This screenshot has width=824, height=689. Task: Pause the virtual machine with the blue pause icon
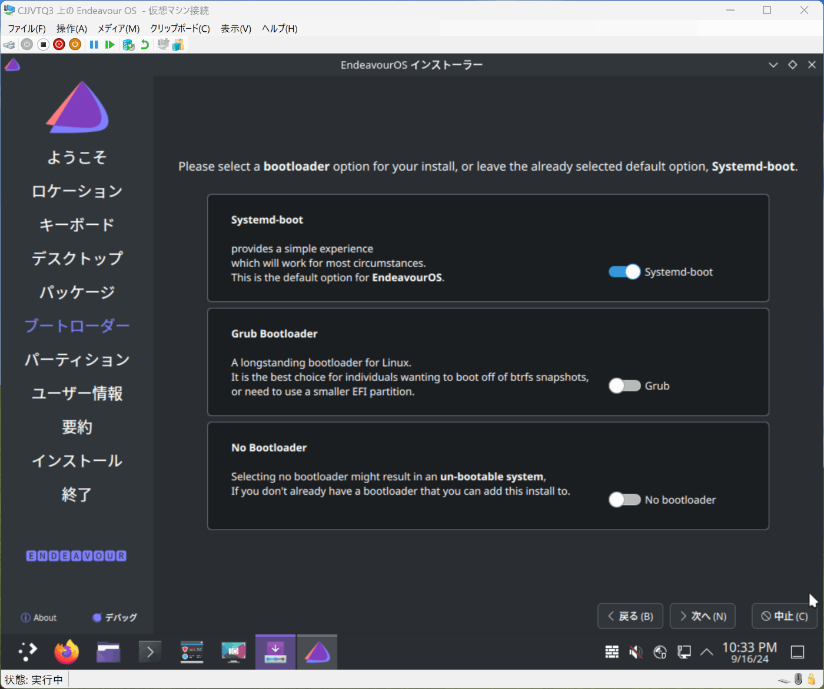tap(94, 45)
